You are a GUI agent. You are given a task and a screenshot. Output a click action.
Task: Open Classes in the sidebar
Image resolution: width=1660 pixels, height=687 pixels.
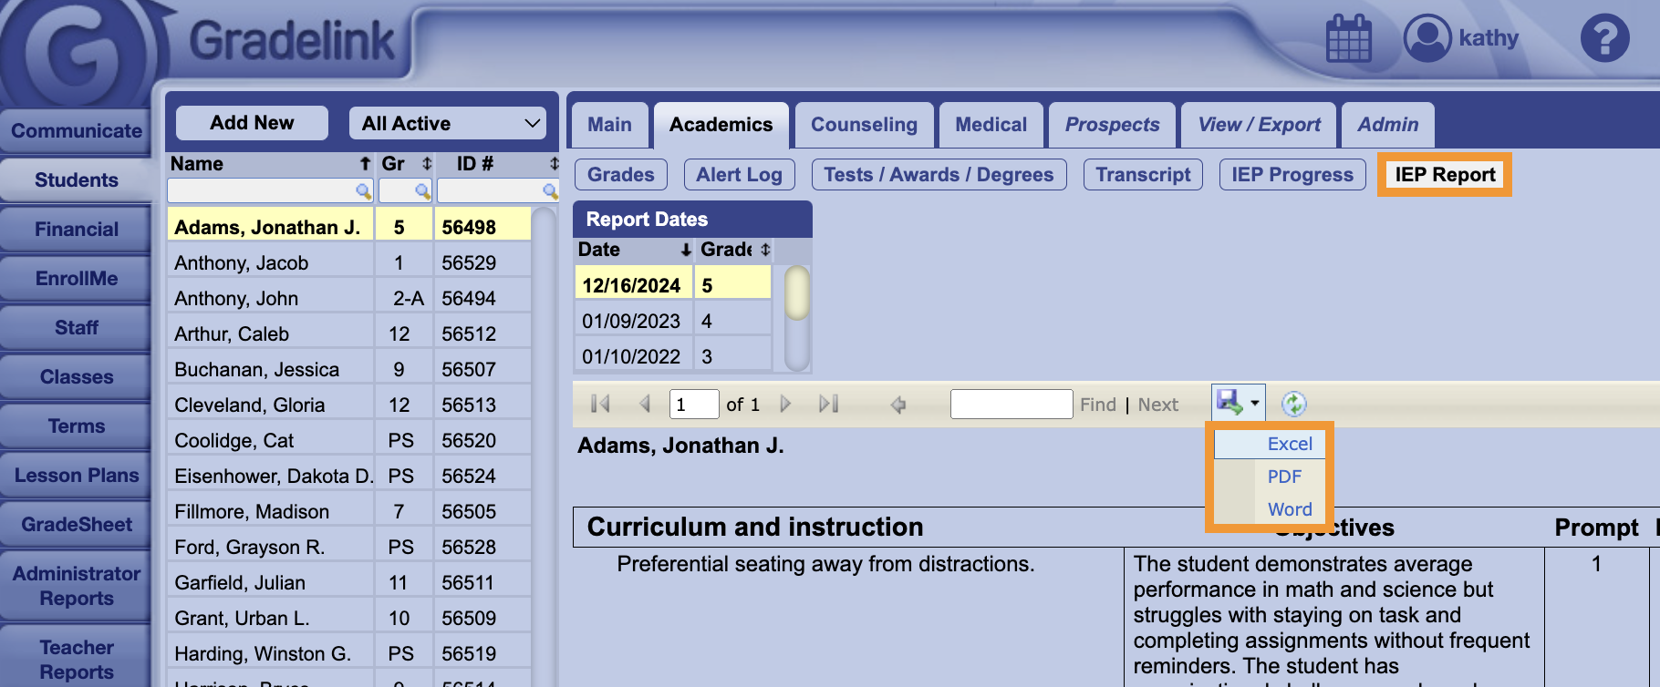click(76, 377)
